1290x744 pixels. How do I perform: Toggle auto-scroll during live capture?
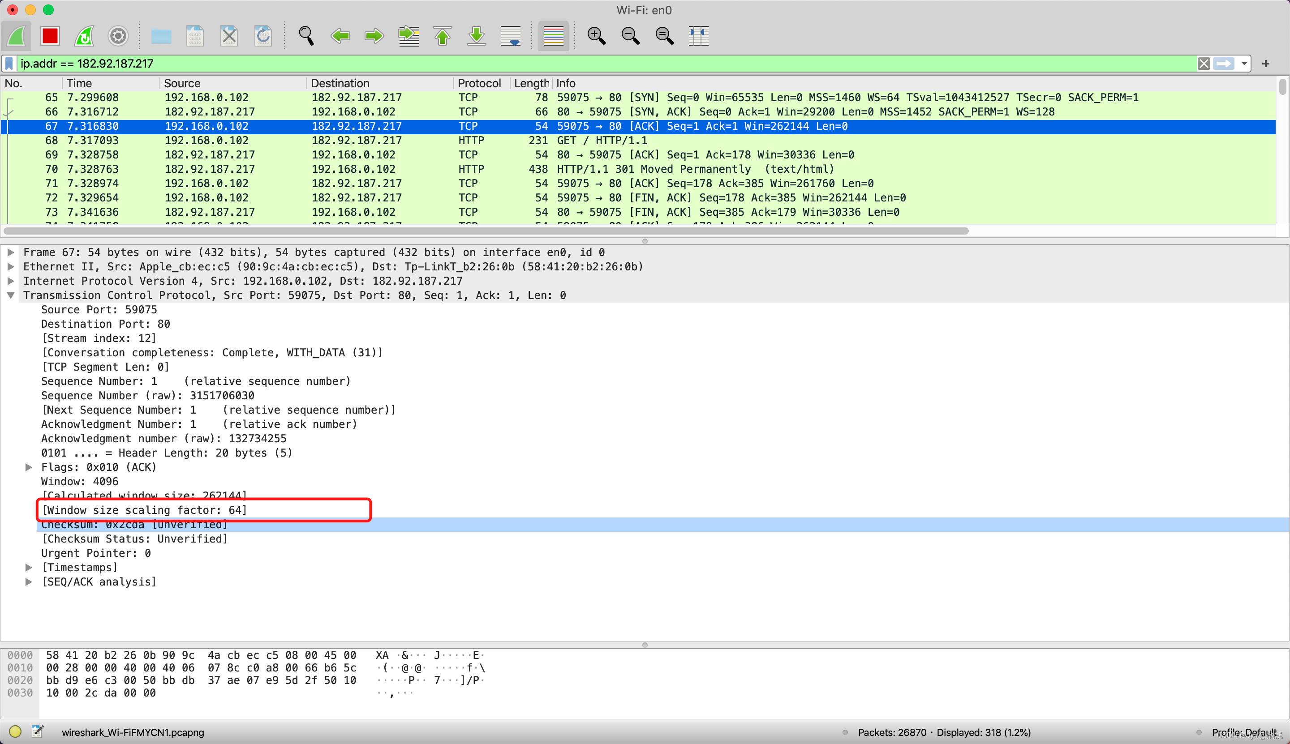510,36
